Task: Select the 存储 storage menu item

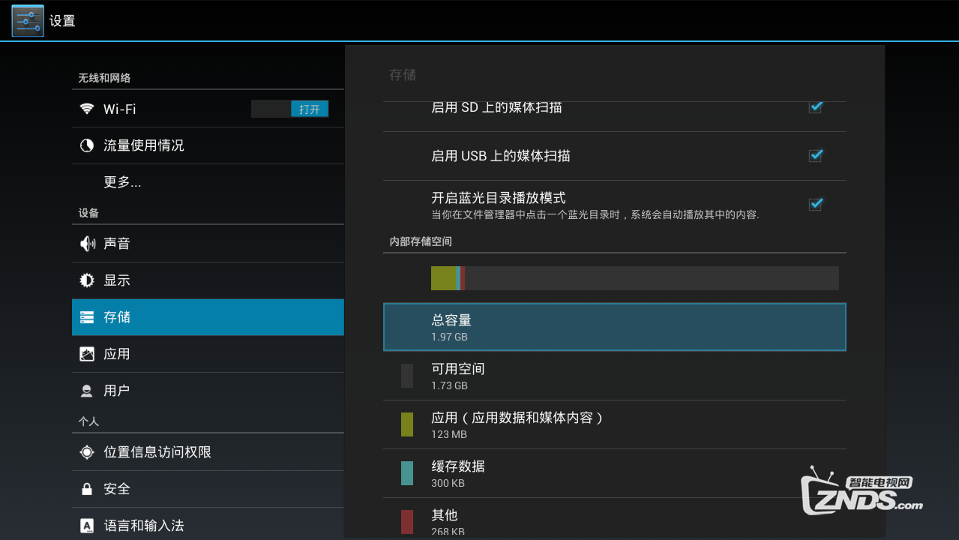Action: click(x=208, y=317)
